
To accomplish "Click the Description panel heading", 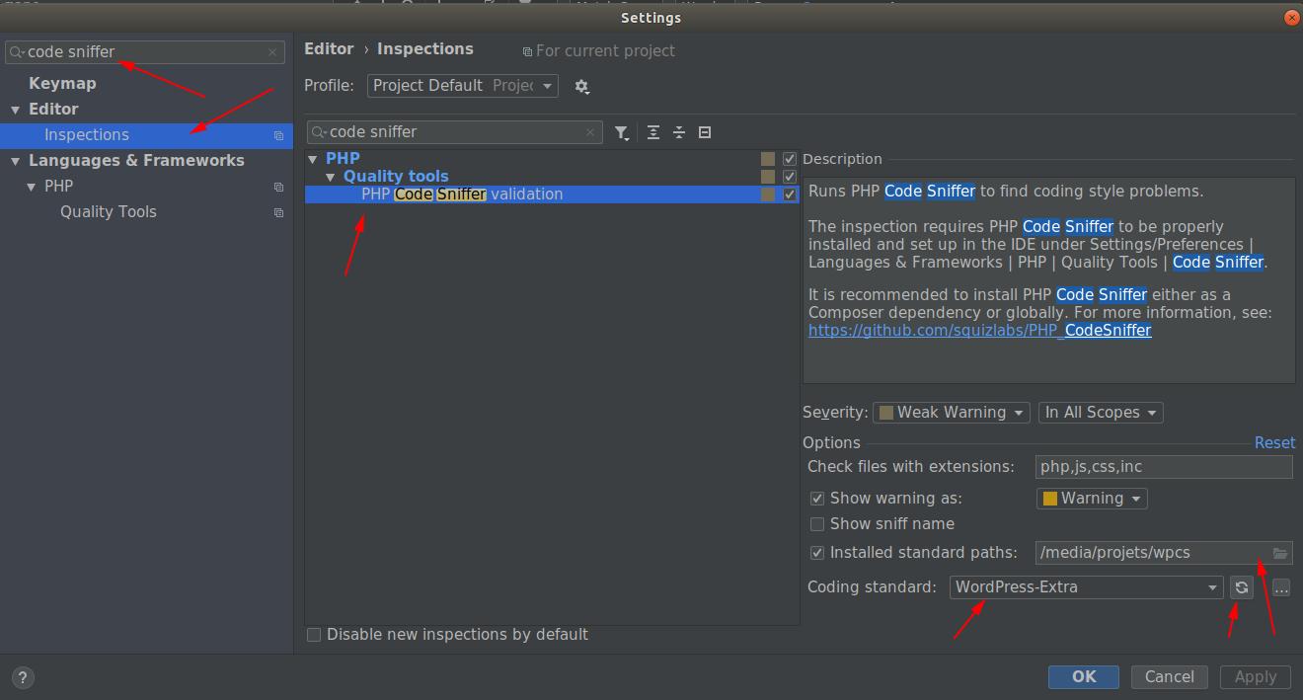I will point(842,159).
